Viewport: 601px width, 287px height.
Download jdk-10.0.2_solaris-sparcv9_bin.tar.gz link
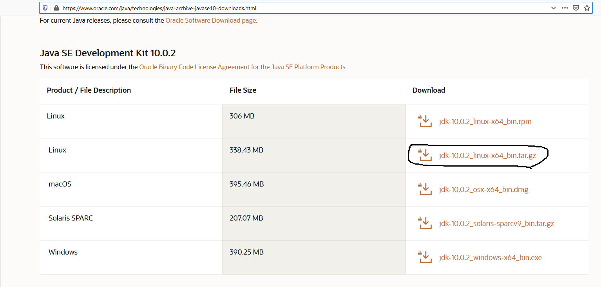497,224
